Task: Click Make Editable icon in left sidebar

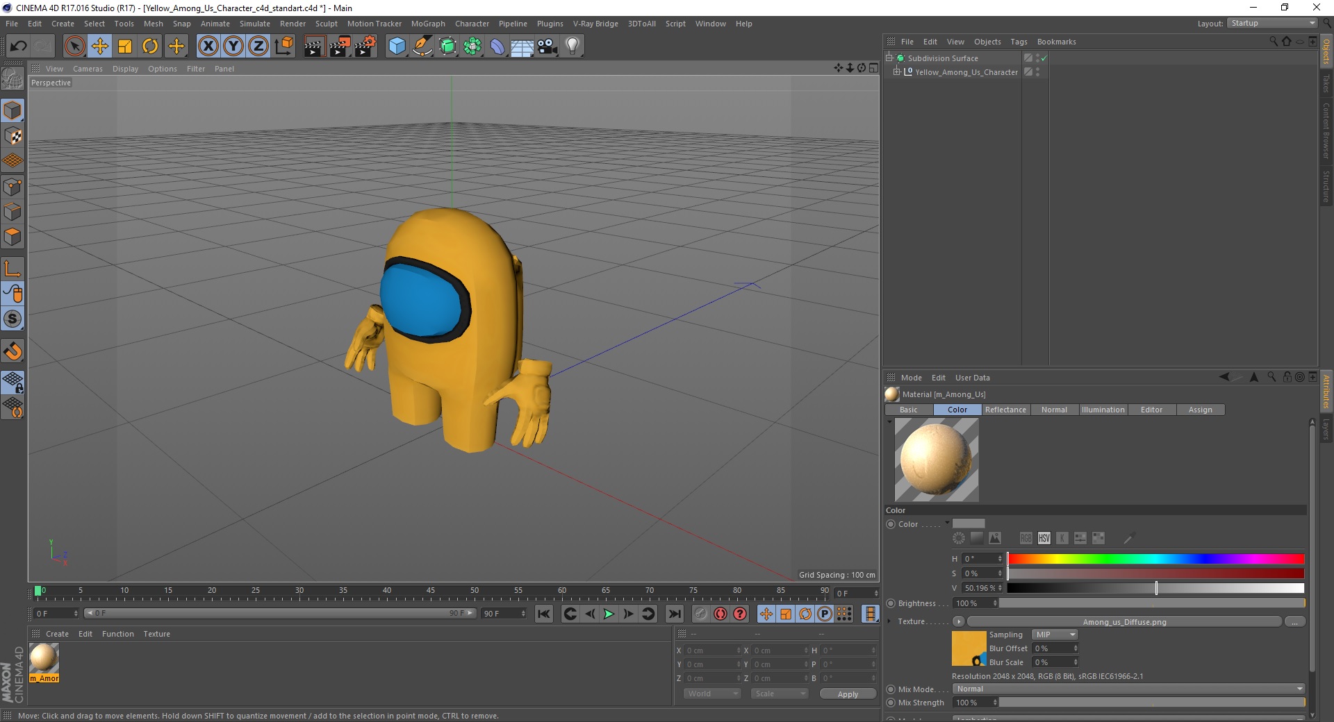Action: 13,80
